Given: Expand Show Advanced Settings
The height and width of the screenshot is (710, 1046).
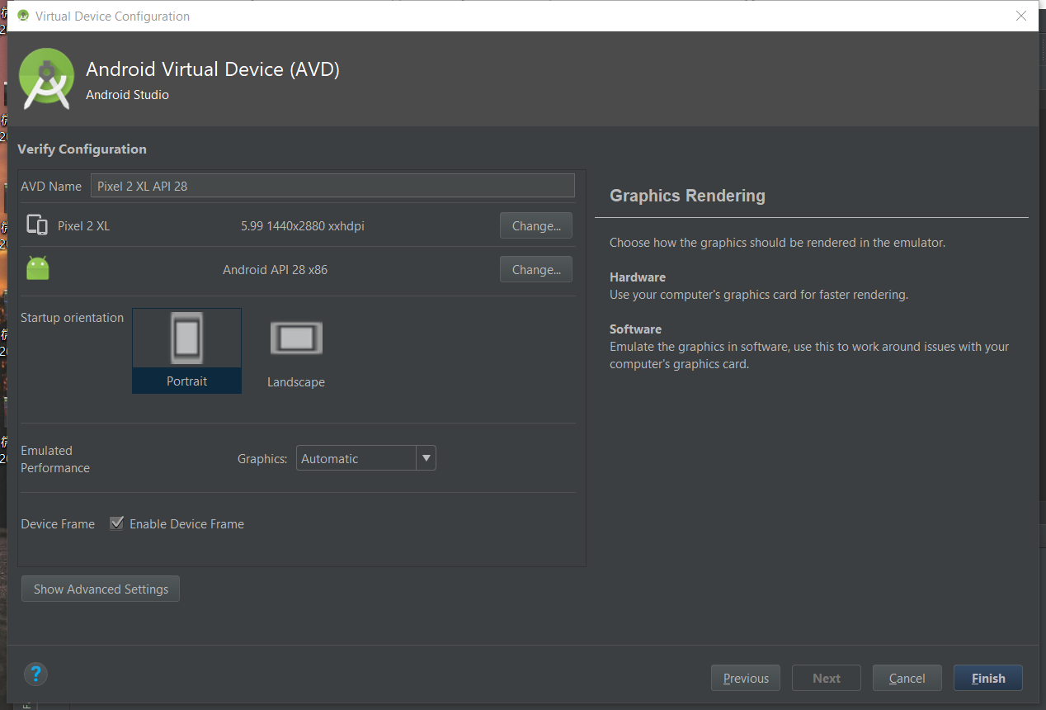Looking at the screenshot, I should click(x=101, y=589).
